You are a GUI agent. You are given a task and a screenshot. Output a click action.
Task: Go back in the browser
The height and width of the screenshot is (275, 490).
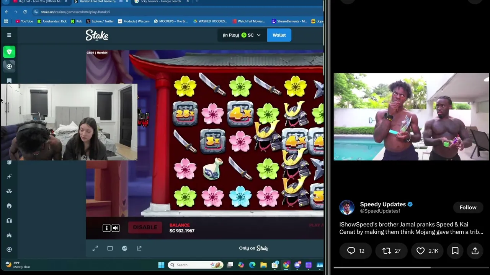tap(7, 12)
